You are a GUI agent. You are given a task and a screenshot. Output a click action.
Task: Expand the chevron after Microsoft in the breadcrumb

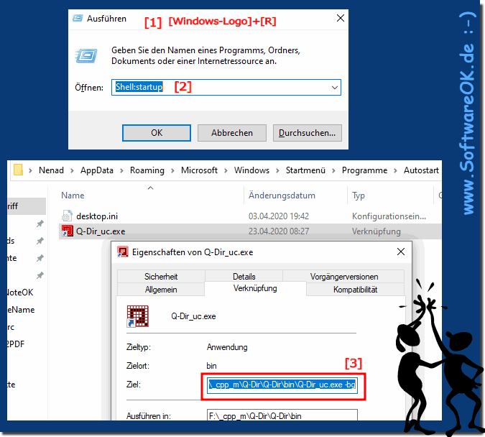226,170
